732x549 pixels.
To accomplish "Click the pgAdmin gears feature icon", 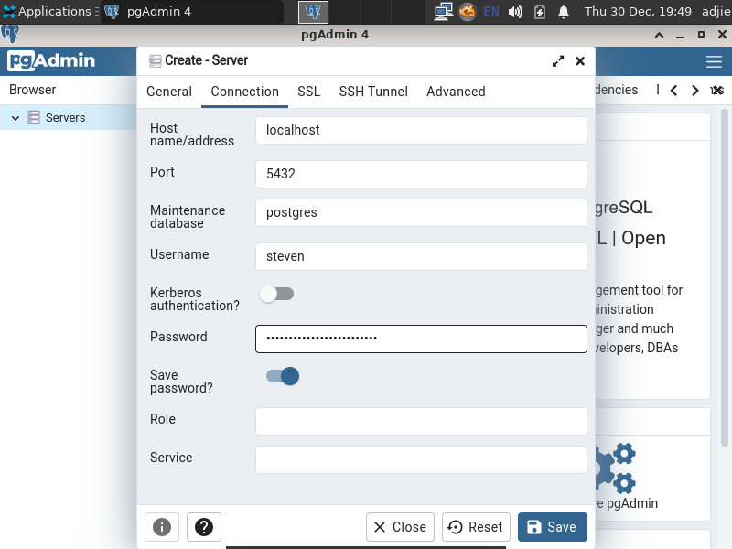I will (616, 468).
